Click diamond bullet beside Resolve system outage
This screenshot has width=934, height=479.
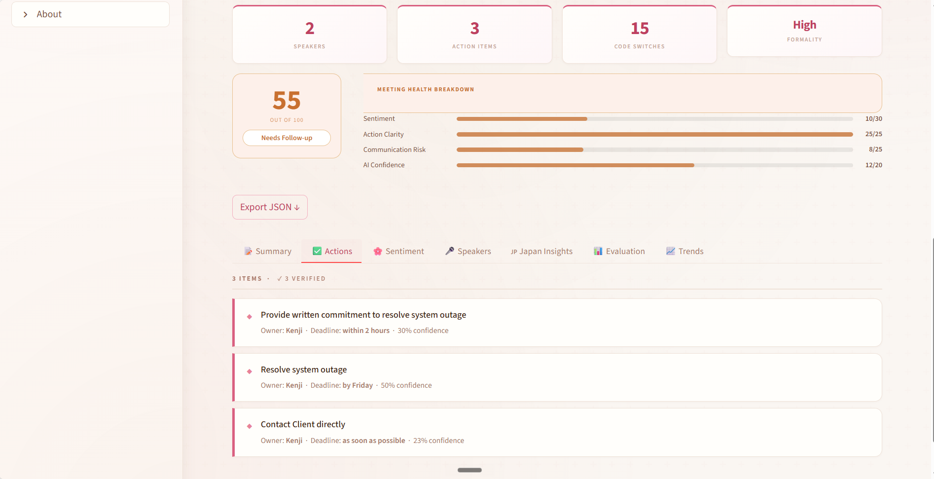coord(250,371)
